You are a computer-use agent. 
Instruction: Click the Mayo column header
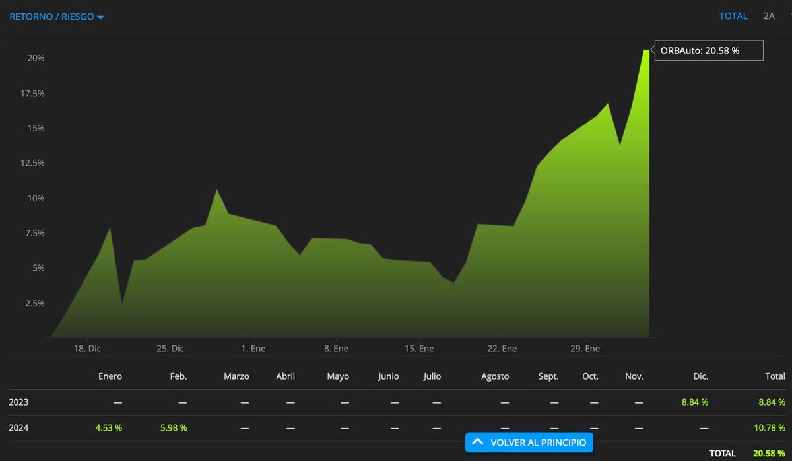tap(338, 376)
